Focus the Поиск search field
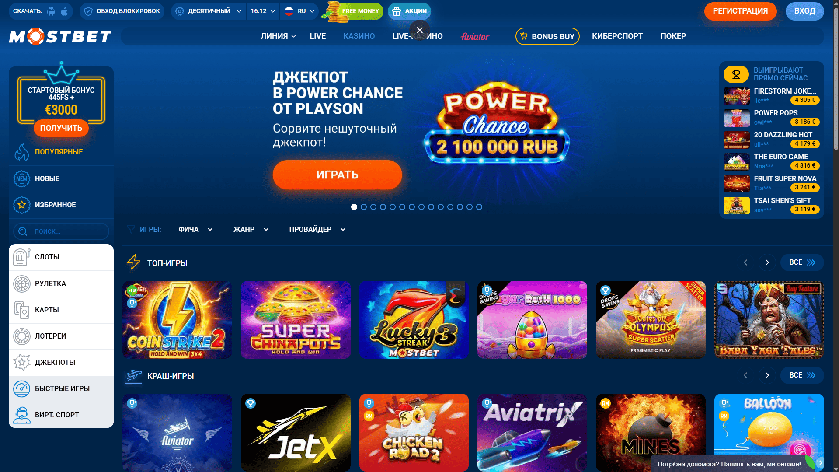839x472 pixels. click(x=61, y=231)
